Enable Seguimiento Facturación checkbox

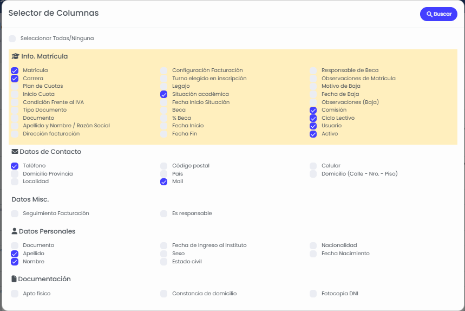coord(15,213)
